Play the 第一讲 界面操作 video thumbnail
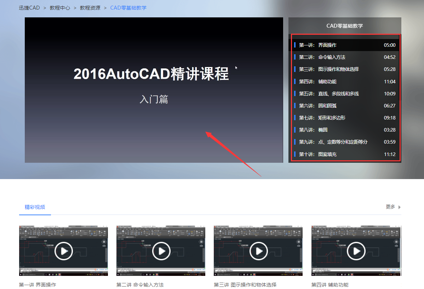This screenshot has width=424, height=289. [63, 251]
